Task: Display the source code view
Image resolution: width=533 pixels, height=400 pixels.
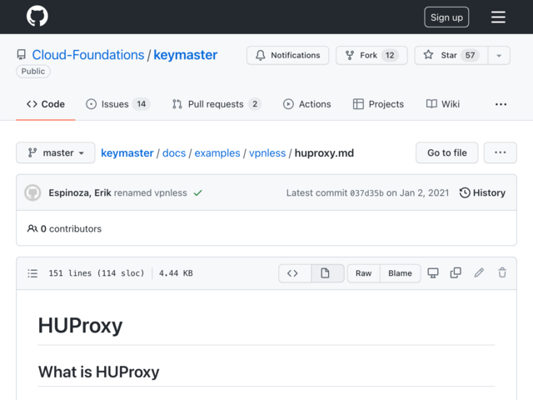Action: 294,273
